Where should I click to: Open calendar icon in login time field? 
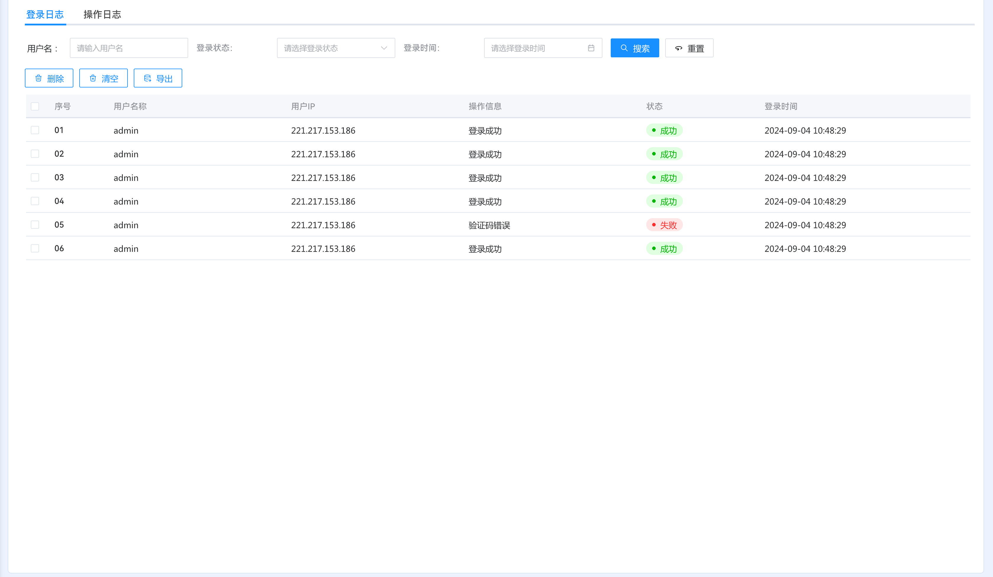click(x=591, y=48)
